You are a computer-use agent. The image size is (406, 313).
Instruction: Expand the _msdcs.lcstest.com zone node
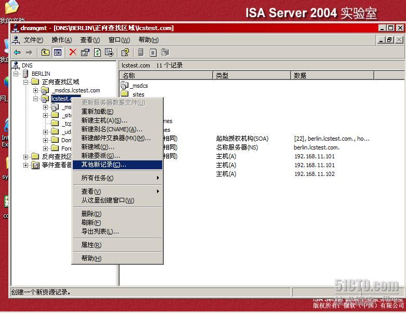click(35, 90)
